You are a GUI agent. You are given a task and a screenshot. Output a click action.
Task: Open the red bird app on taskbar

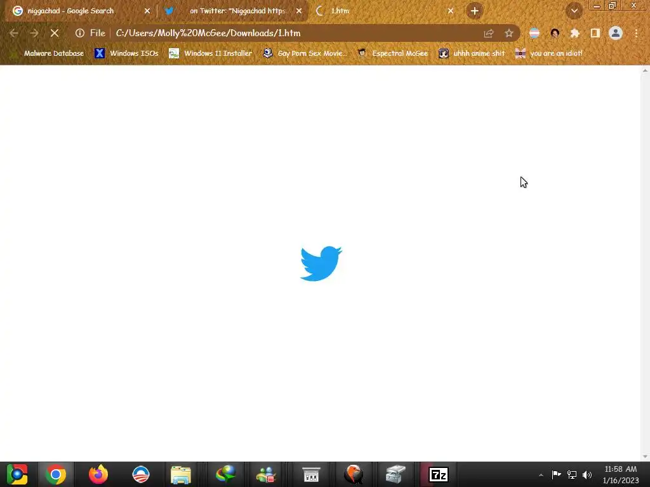[x=354, y=474]
